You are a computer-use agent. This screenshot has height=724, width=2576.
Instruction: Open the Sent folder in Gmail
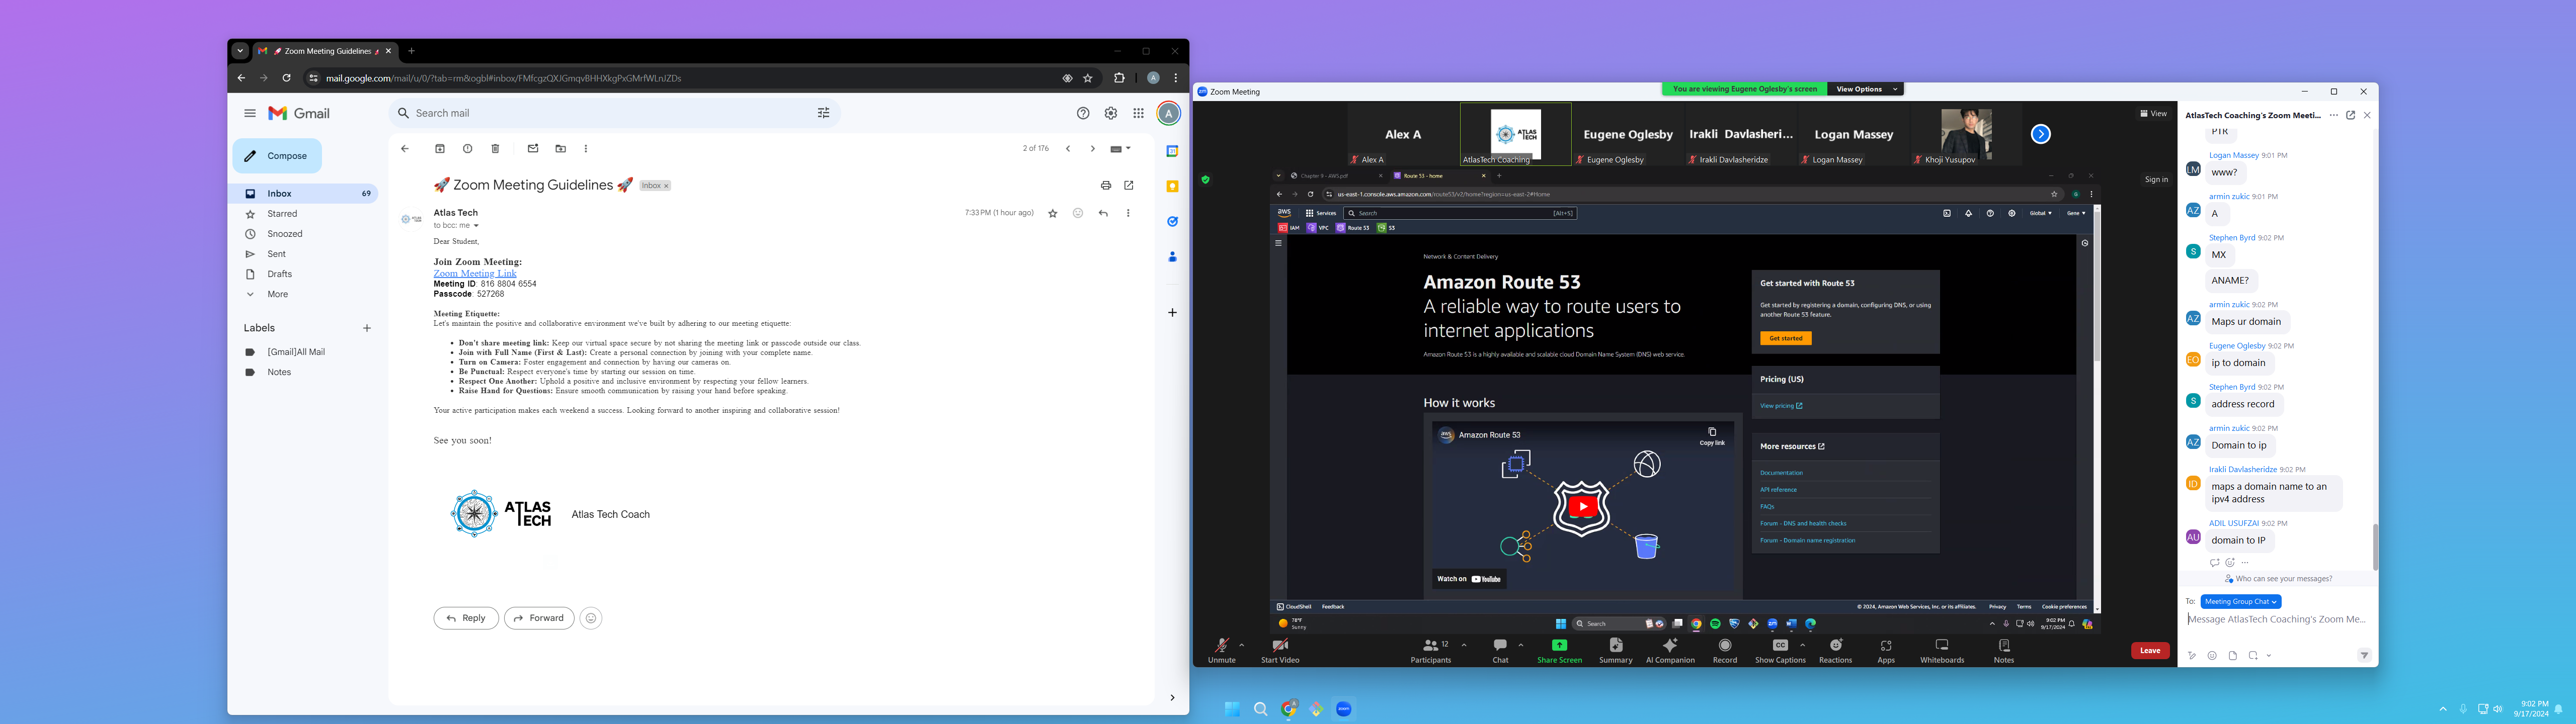coord(277,254)
